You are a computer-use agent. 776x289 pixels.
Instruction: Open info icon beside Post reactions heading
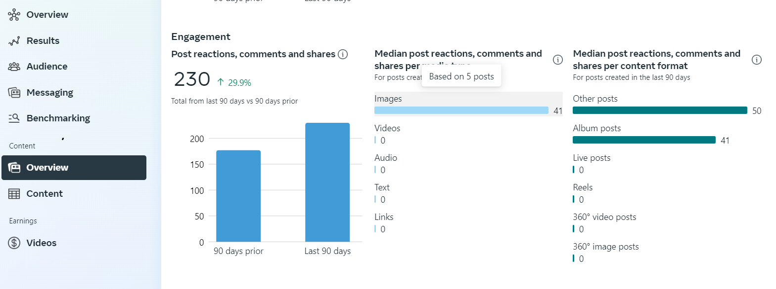tap(343, 54)
